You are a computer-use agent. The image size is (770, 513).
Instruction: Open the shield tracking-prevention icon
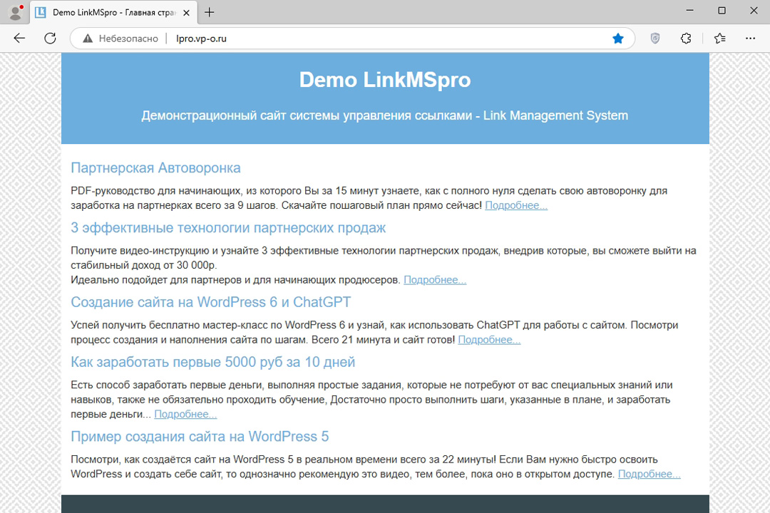[655, 38]
